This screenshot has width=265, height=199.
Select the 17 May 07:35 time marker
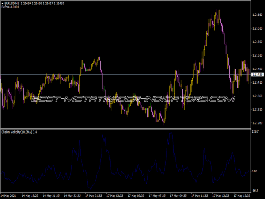click(x=158, y=195)
